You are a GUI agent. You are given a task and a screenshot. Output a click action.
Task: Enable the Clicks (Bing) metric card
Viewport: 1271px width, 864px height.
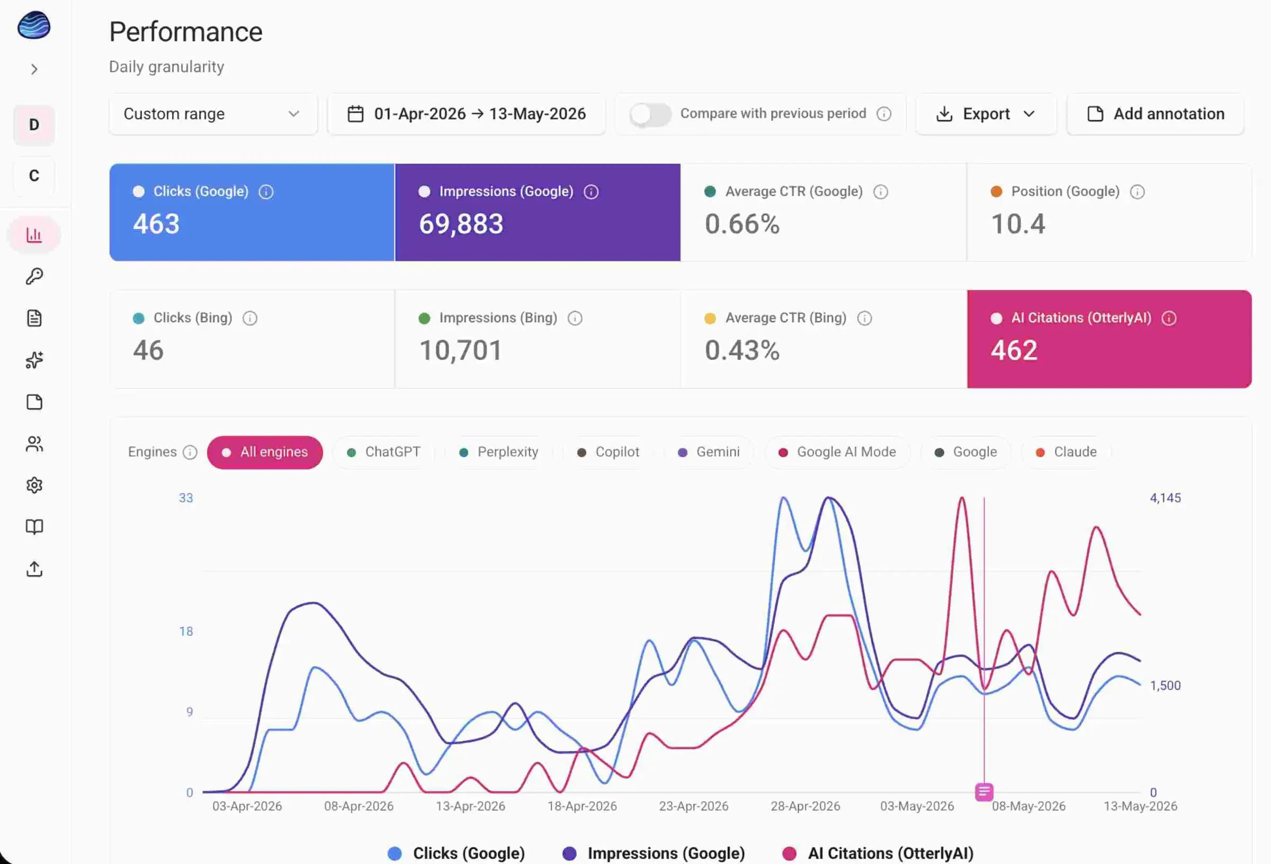pyautogui.click(x=252, y=339)
